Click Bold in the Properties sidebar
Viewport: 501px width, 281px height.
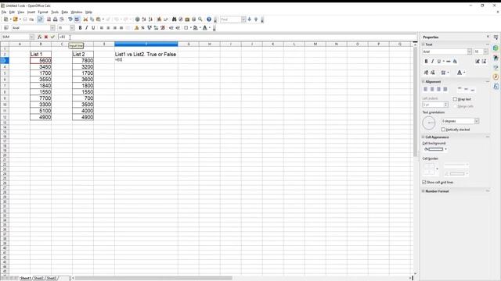click(x=426, y=61)
